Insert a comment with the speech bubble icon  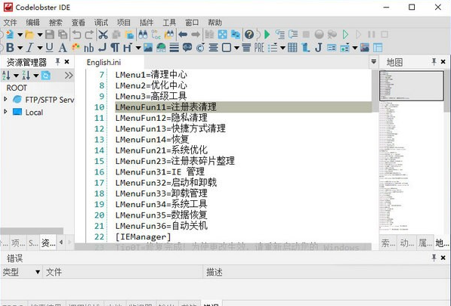187,48
